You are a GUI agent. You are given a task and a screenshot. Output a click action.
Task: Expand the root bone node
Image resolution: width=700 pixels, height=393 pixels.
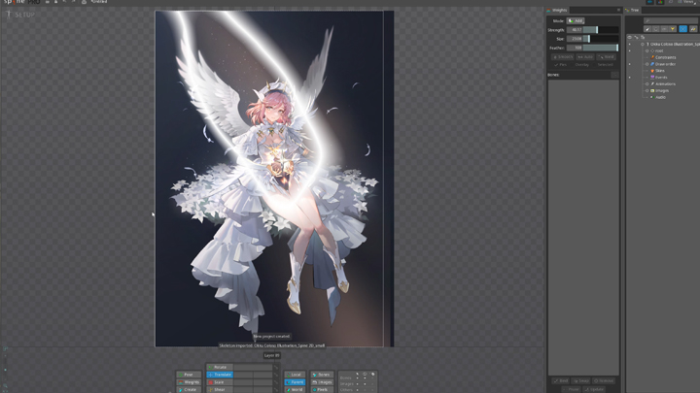647,50
